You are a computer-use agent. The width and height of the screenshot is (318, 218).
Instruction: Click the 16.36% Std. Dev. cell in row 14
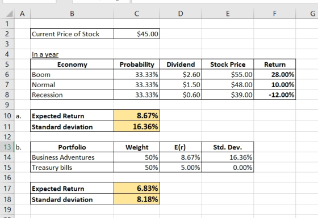pyautogui.click(x=228, y=157)
